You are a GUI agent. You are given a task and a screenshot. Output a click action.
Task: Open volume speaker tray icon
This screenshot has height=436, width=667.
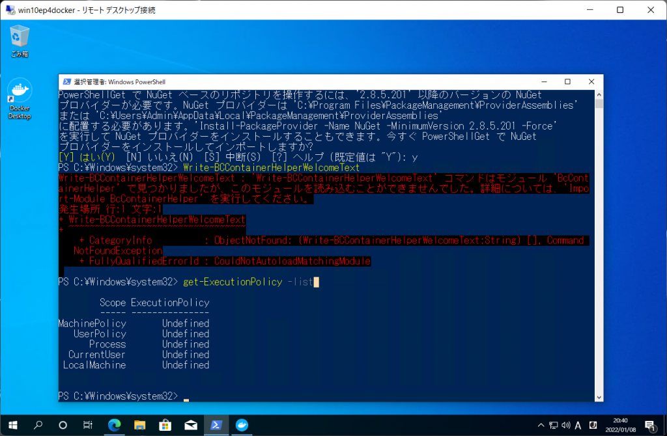click(566, 425)
